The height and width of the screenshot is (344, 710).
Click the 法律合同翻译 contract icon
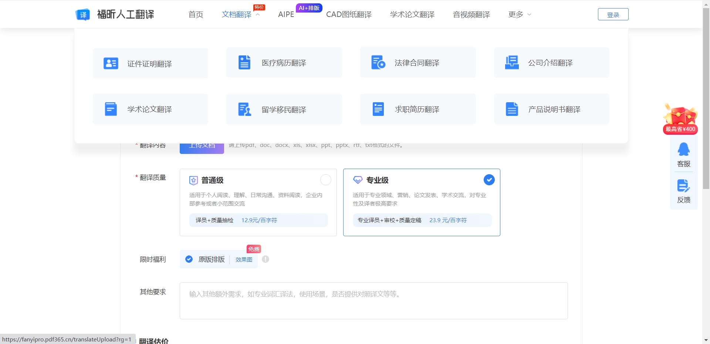(x=378, y=62)
